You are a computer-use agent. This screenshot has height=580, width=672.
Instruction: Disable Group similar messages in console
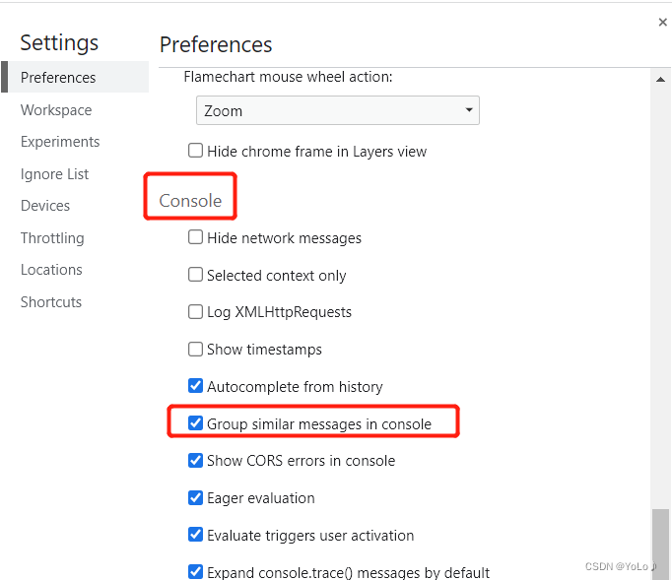pyautogui.click(x=196, y=423)
